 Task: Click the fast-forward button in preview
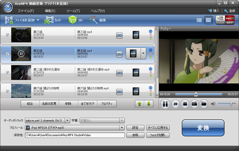(175, 104)
